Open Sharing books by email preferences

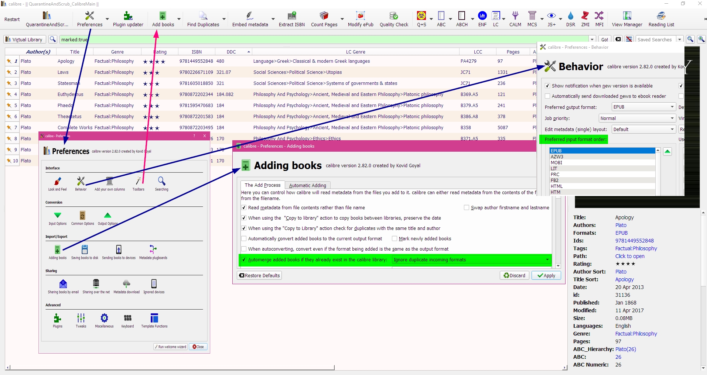click(63, 286)
